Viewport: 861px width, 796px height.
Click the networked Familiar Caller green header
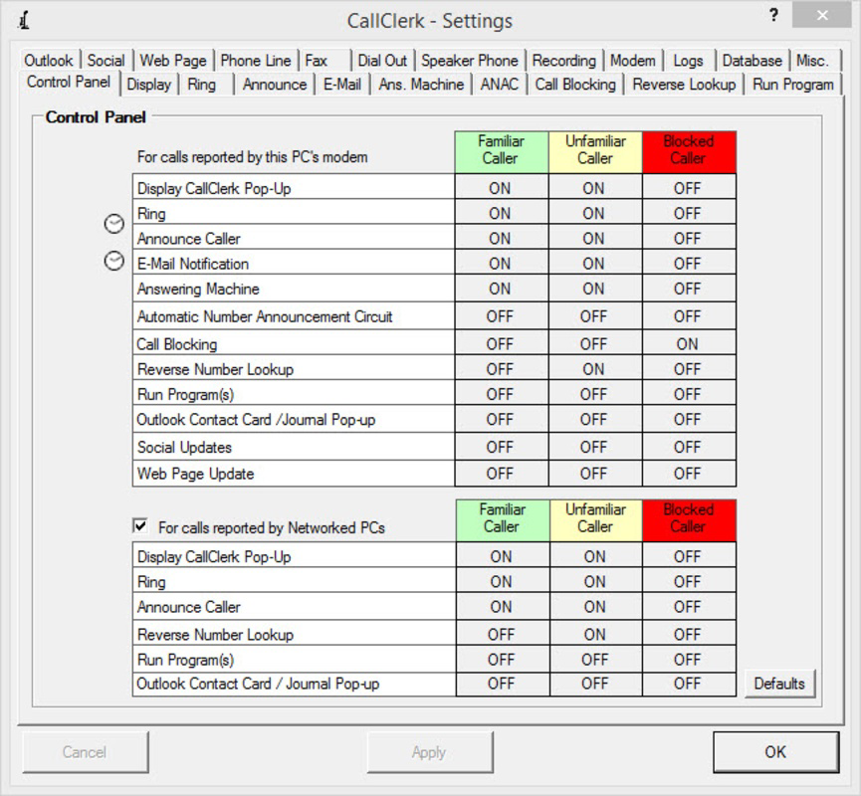[503, 520]
